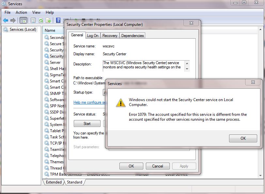Click the gear icon beside Superfet service

[x=47, y=118]
